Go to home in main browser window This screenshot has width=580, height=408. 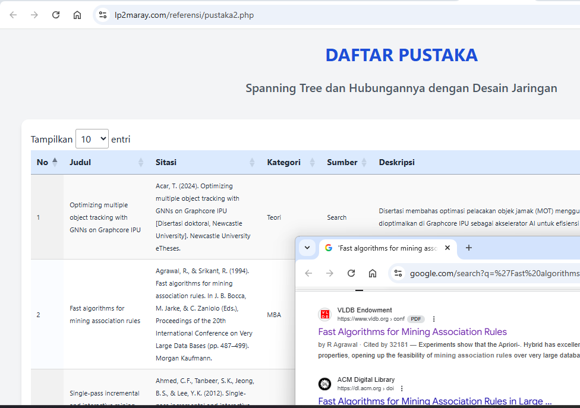[x=77, y=15]
